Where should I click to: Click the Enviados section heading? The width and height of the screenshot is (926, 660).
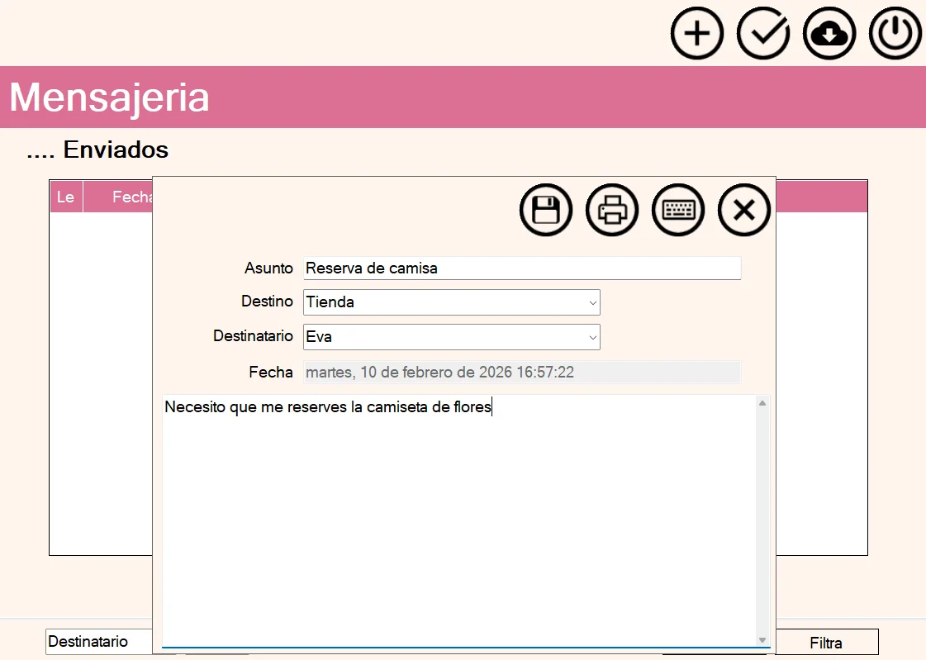pos(115,150)
